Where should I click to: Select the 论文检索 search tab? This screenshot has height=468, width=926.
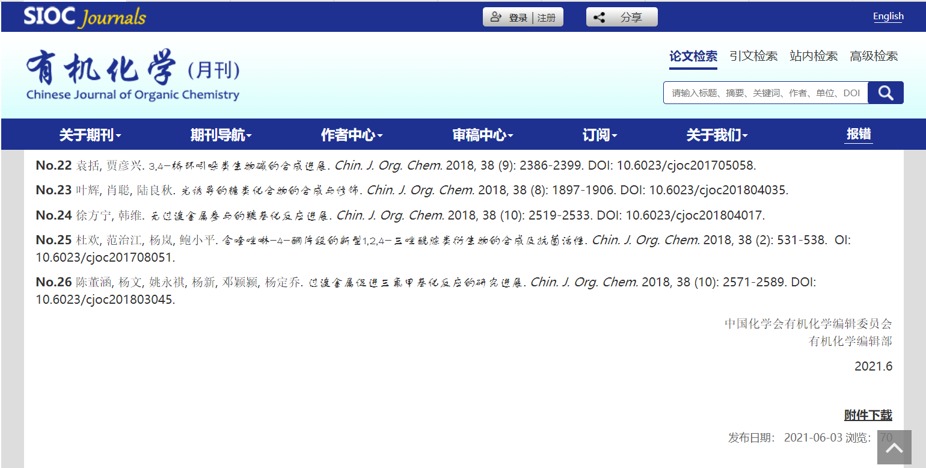(693, 57)
